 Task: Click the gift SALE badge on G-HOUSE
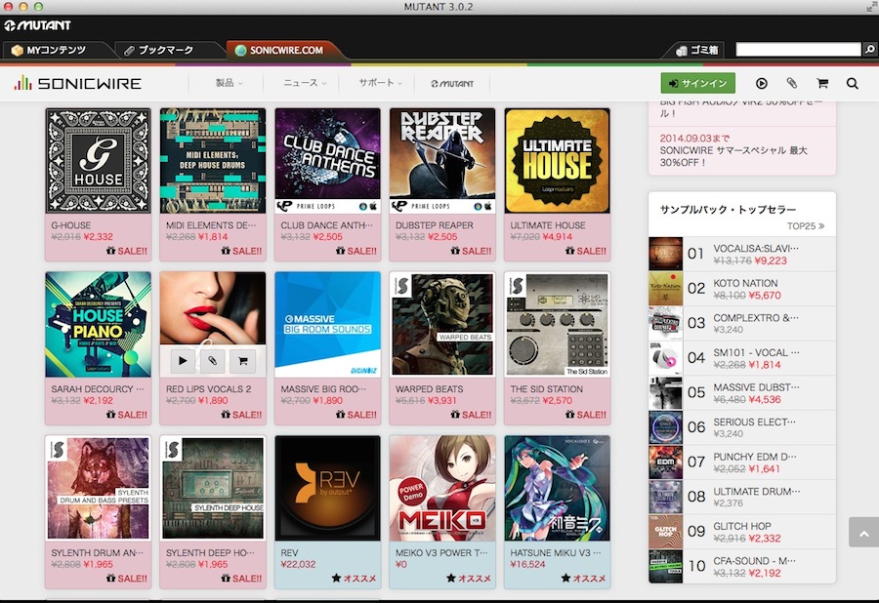pyautogui.click(x=127, y=251)
